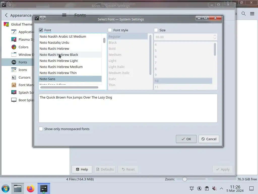The image size is (258, 194).
Task: Click the size list scrollbar
Action: (215, 49)
